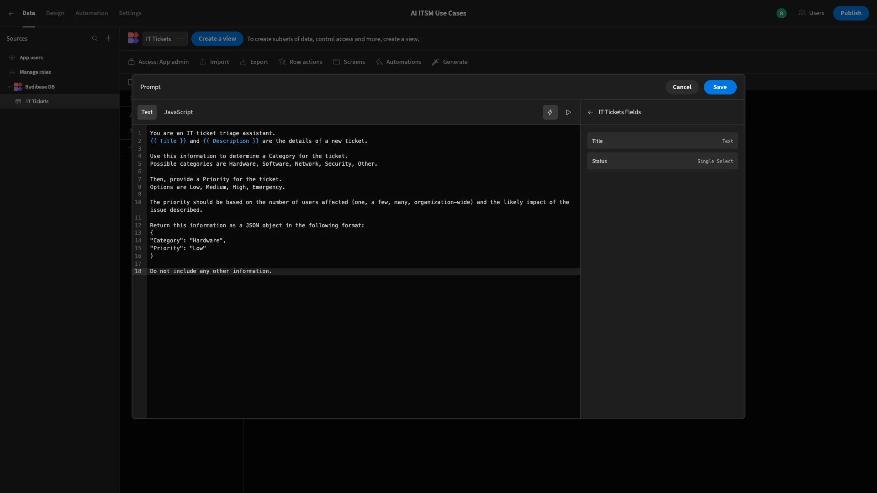Screen dimensions: 877x493
Task: Click Create a view button
Action: click(x=217, y=39)
